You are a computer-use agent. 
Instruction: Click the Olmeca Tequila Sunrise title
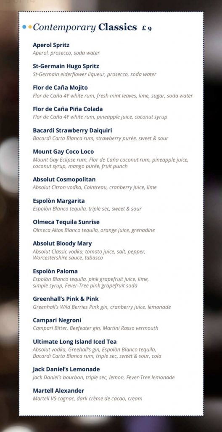[x=66, y=222]
